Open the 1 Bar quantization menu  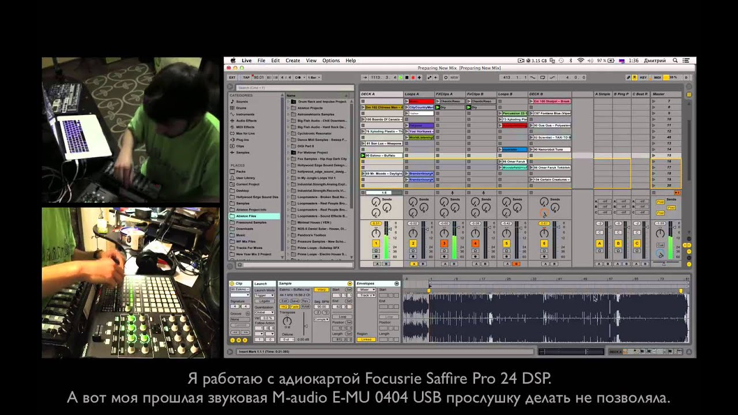tap(314, 77)
